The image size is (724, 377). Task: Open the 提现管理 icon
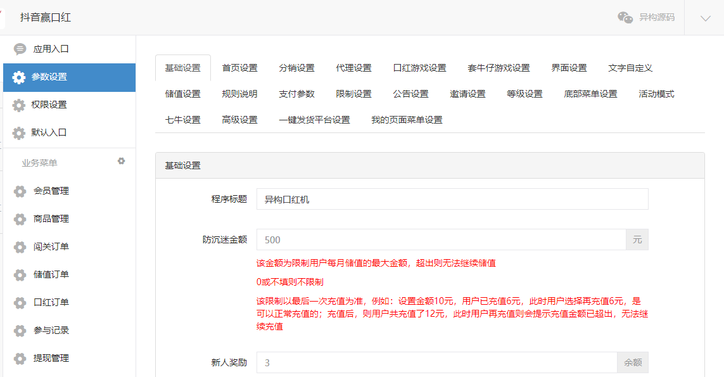(x=18, y=359)
